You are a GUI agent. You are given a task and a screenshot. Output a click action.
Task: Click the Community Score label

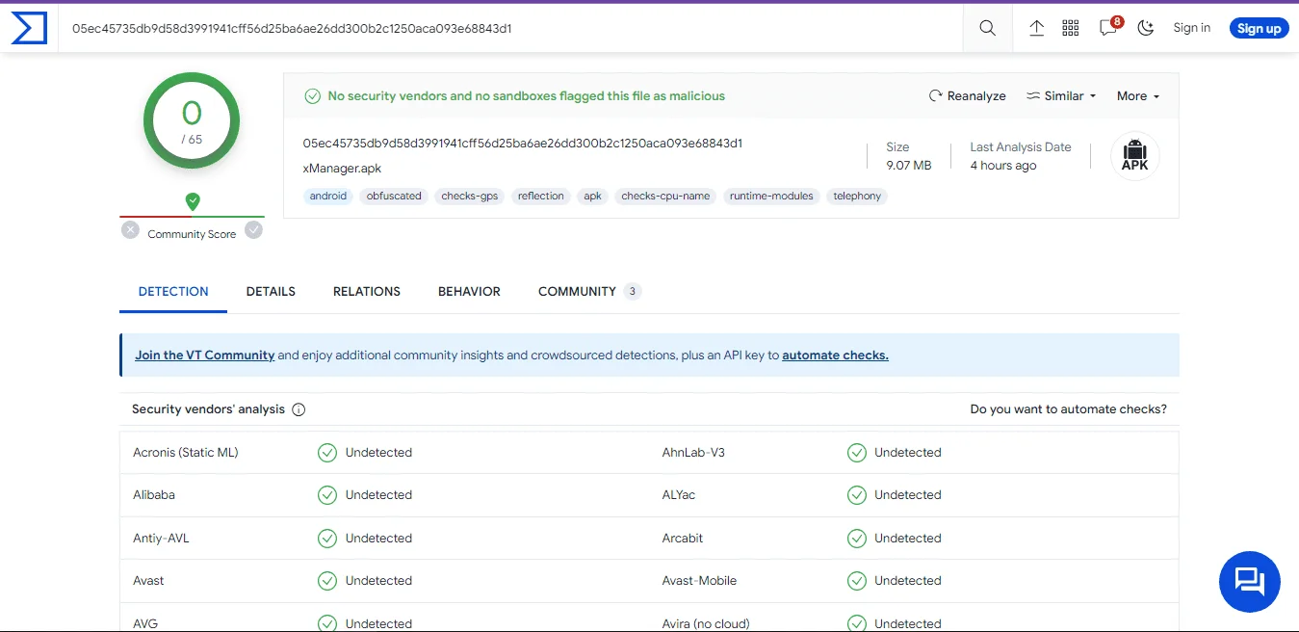[192, 234]
